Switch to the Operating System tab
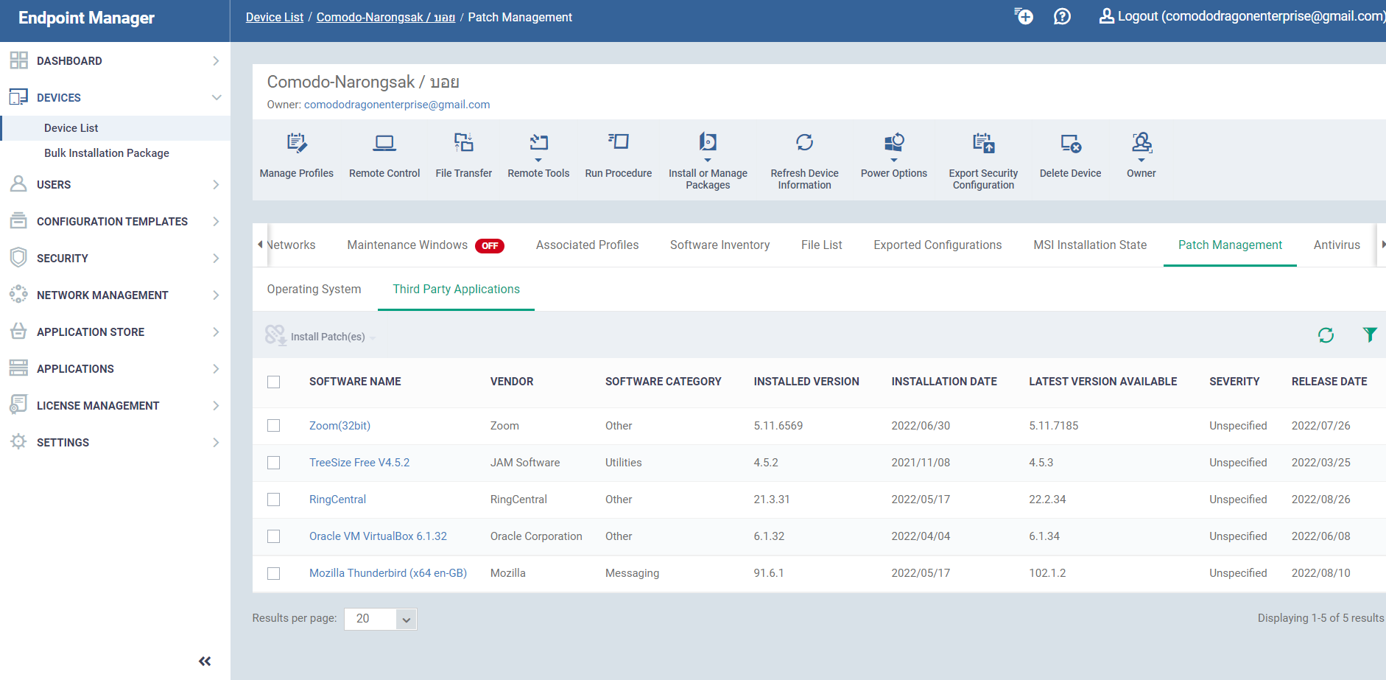Image resolution: width=1386 pixels, height=680 pixels. (x=314, y=289)
